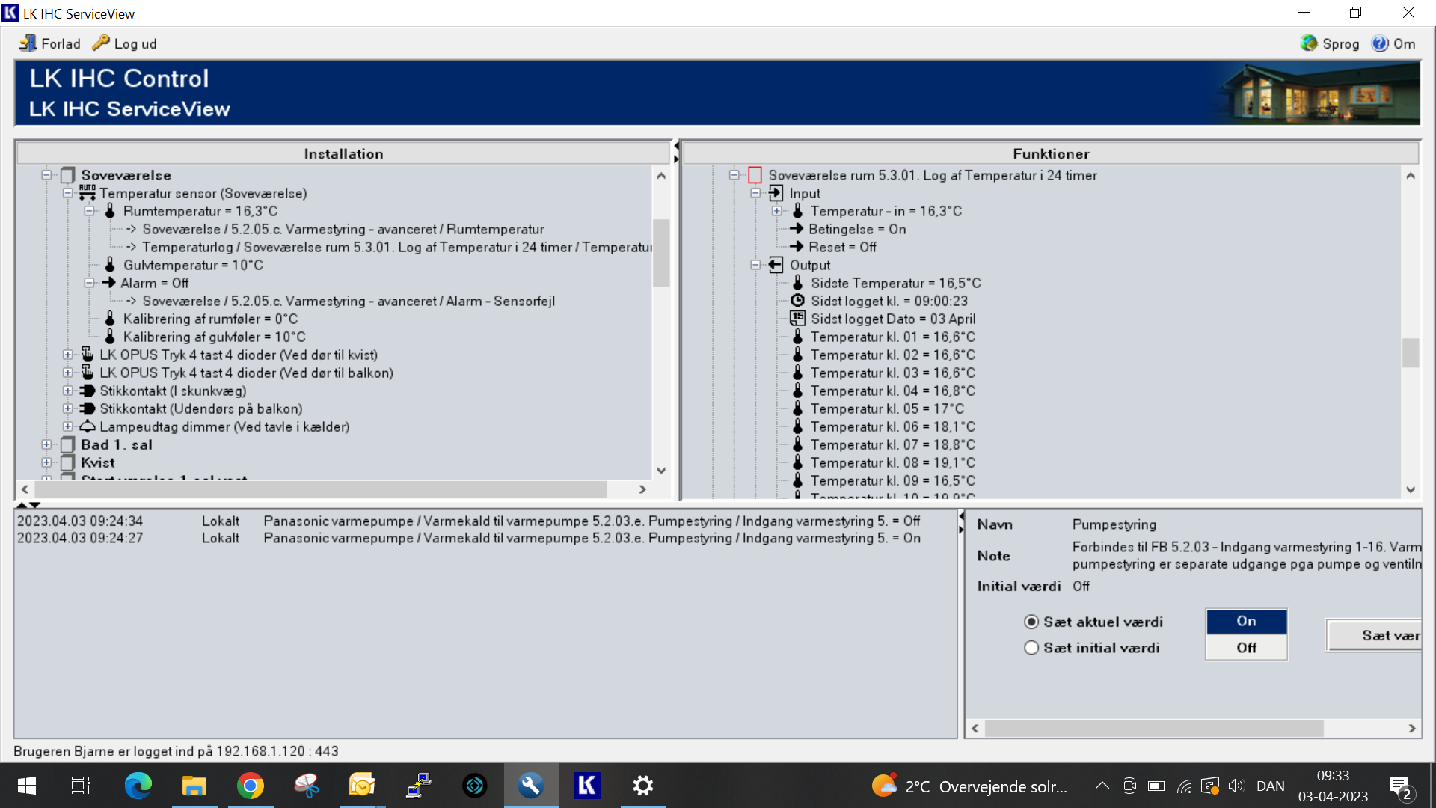Screen dimensions: 1436x808
Task: Click Stikkontakt (I skunkvæg) plug icon
Action: point(88,391)
